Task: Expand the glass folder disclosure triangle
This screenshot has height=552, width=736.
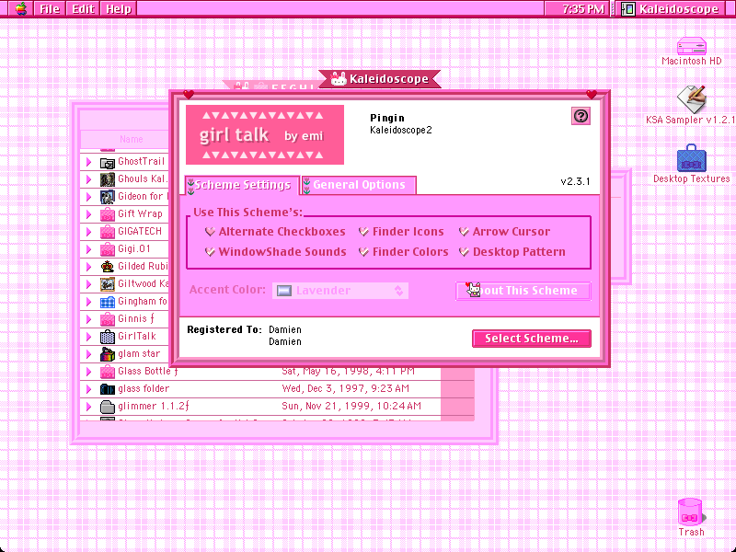Action: pyautogui.click(x=88, y=389)
